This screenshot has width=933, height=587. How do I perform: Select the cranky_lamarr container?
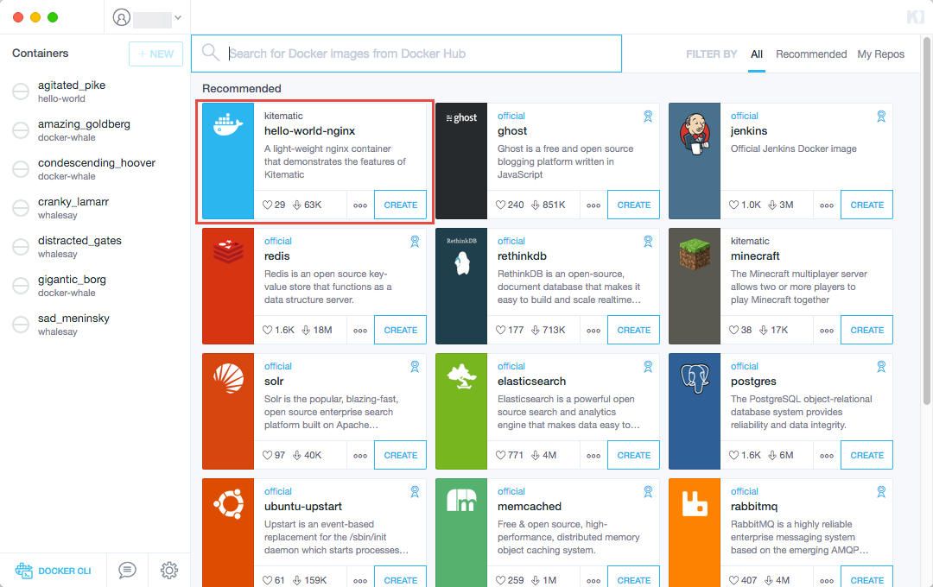95,207
